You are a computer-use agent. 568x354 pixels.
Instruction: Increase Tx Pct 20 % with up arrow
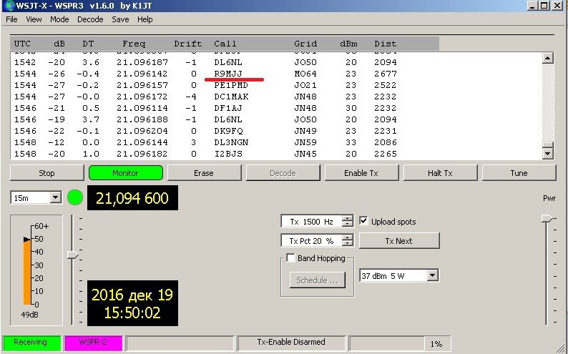coord(348,237)
